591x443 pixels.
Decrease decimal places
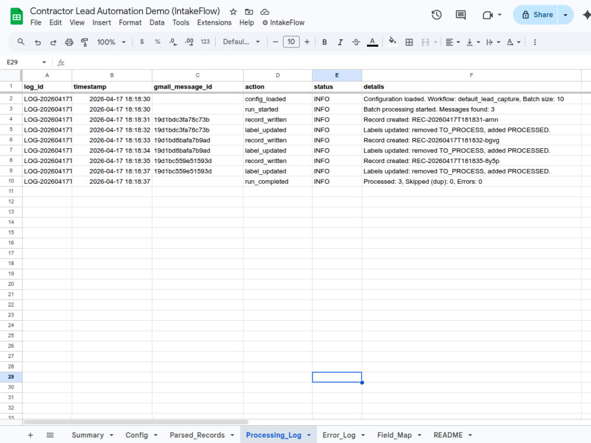point(173,42)
